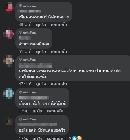The height and width of the screenshot is (140, 130).
Task: Click the '47 นาที' timestamp link
Action: point(25,84)
